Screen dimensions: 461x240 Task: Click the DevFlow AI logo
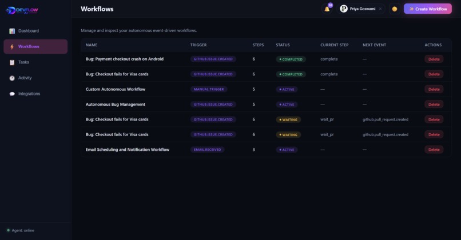point(22,10)
